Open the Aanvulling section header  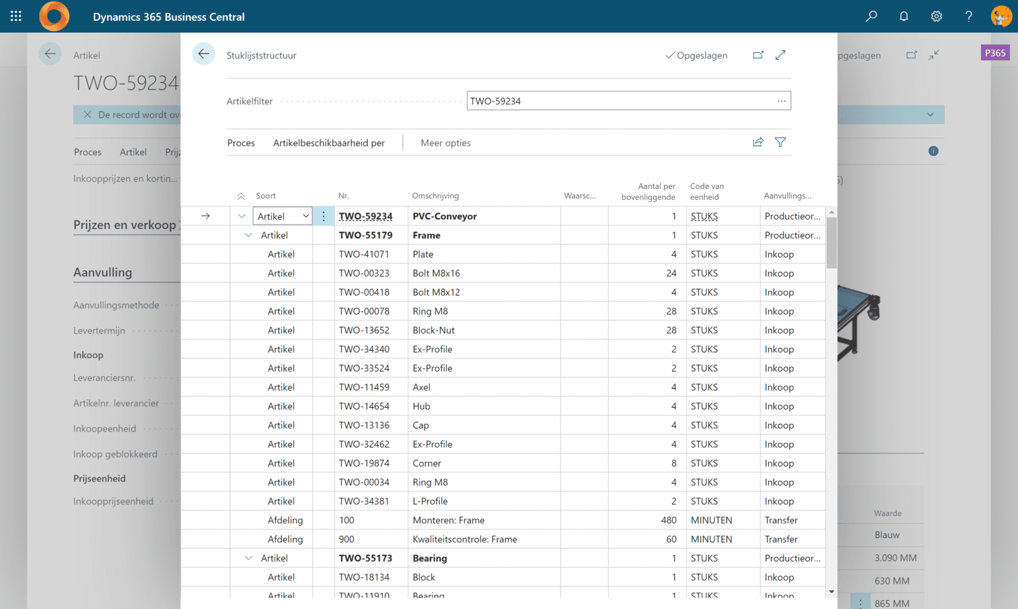[103, 272]
